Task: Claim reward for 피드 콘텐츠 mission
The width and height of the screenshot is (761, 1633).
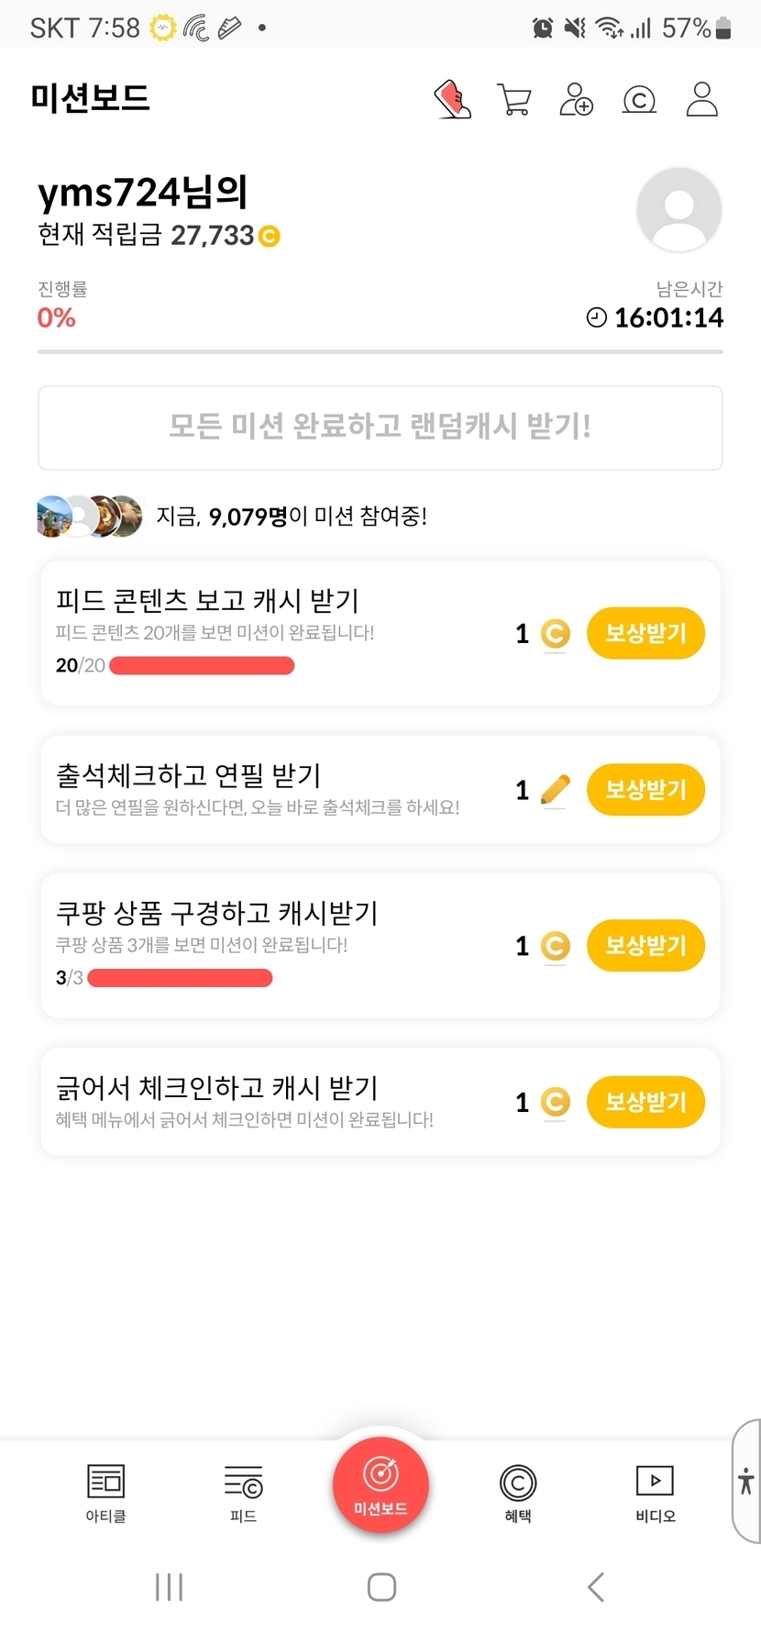Action: (645, 633)
